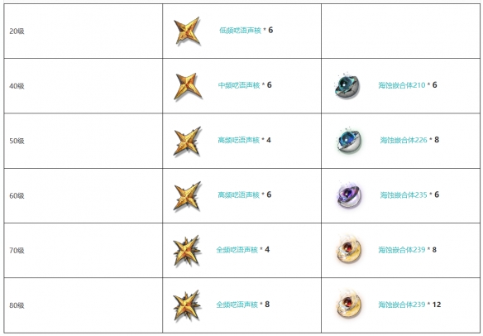Click the blue orb icon for 海蚀嵌合体226
483x336 pixels.
pyautogui.click(x=349, y=141)
